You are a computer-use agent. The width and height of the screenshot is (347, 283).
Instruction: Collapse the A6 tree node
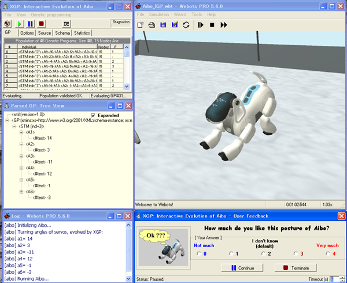click(x=21, y=191)
